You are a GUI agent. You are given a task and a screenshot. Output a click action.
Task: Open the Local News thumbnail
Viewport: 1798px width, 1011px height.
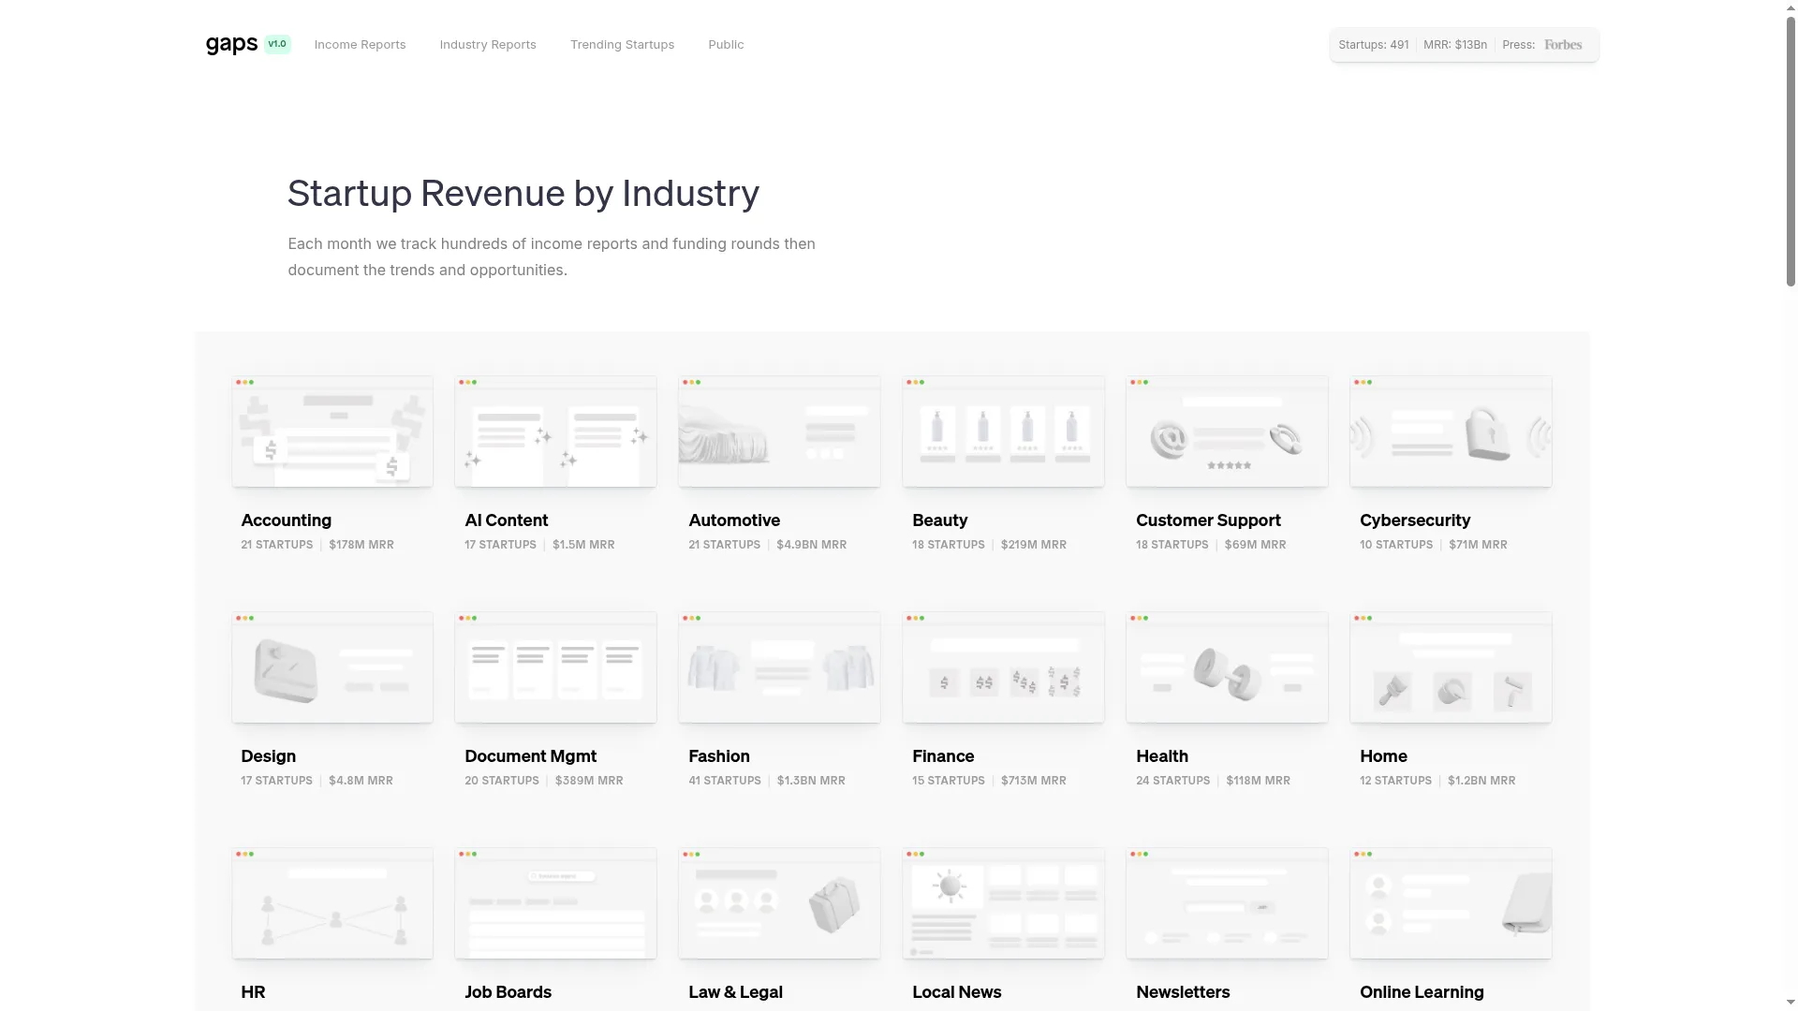pyautogui.click(x=1003, y=903)
